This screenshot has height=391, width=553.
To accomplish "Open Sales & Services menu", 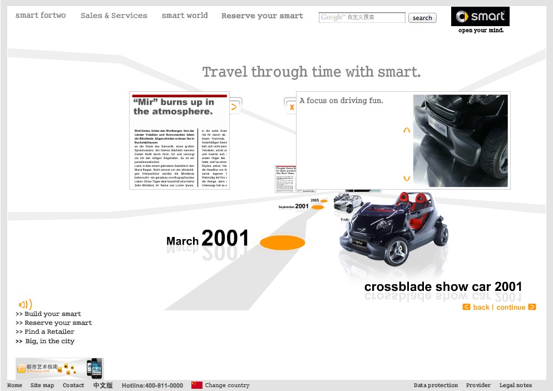I will tap(114, 16).
